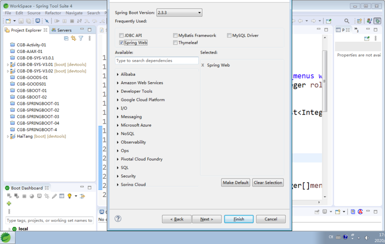
Task: Click the dependency search field
Action: click(x=157, y=61)
